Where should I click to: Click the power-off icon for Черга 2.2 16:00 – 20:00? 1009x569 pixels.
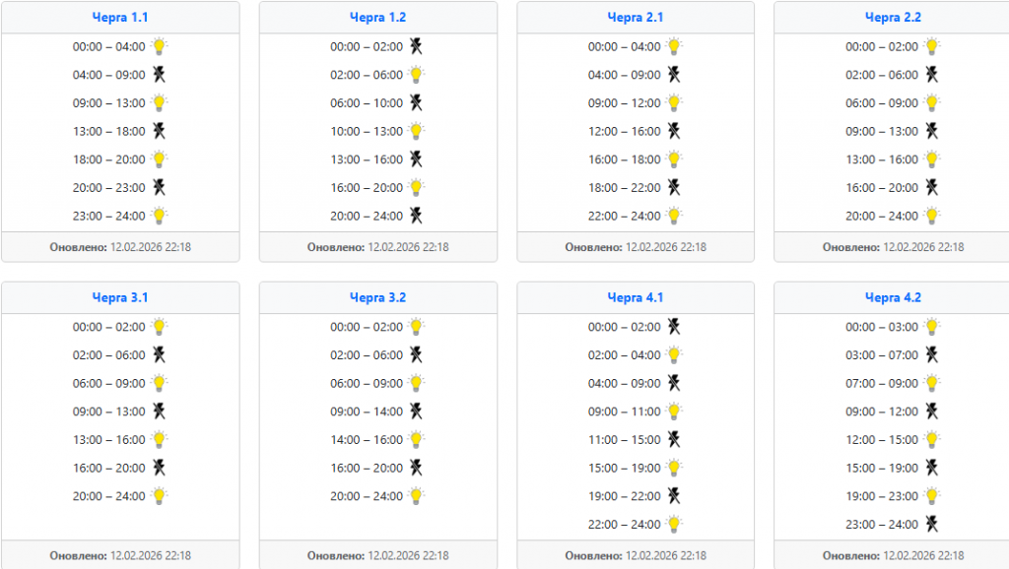tap(931, 187)
